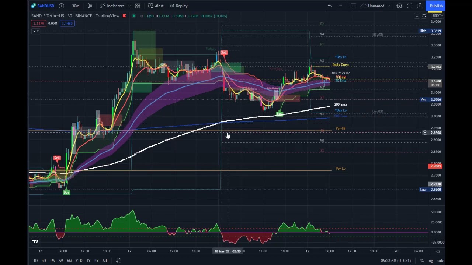This screenshot has height=265, width=472.
Task: Open the SANDUSD symbol search
Action: click(x=43, y=6)
